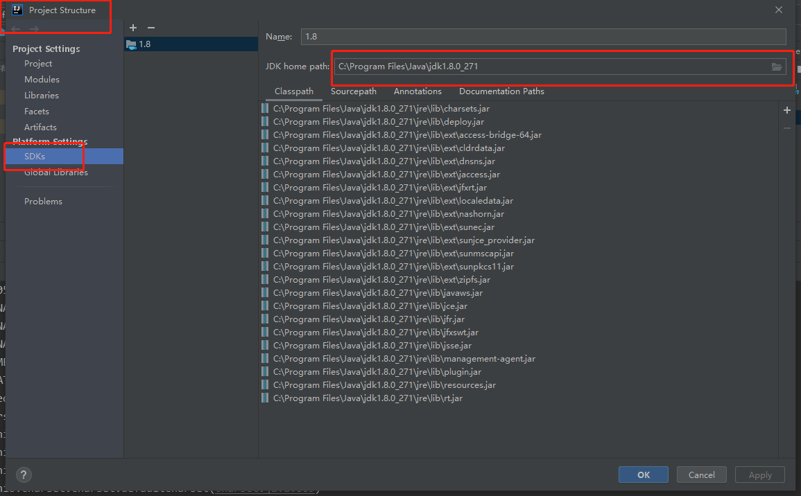Add a classpath entry via right-side plus icon
Screen dimensions: 801x496
click(x=786, y=109)
